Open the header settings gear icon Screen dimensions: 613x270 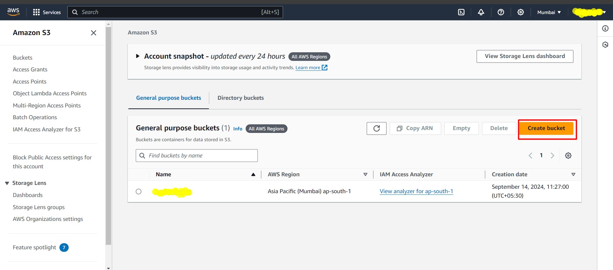point(520,12)
